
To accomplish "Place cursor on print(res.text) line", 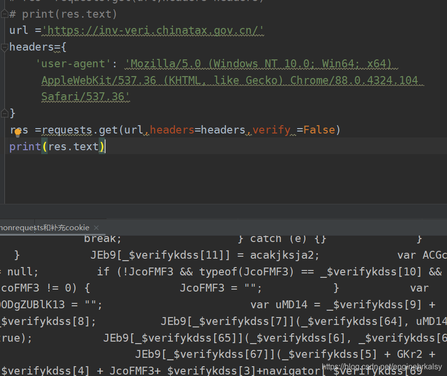I will point(57,146).
